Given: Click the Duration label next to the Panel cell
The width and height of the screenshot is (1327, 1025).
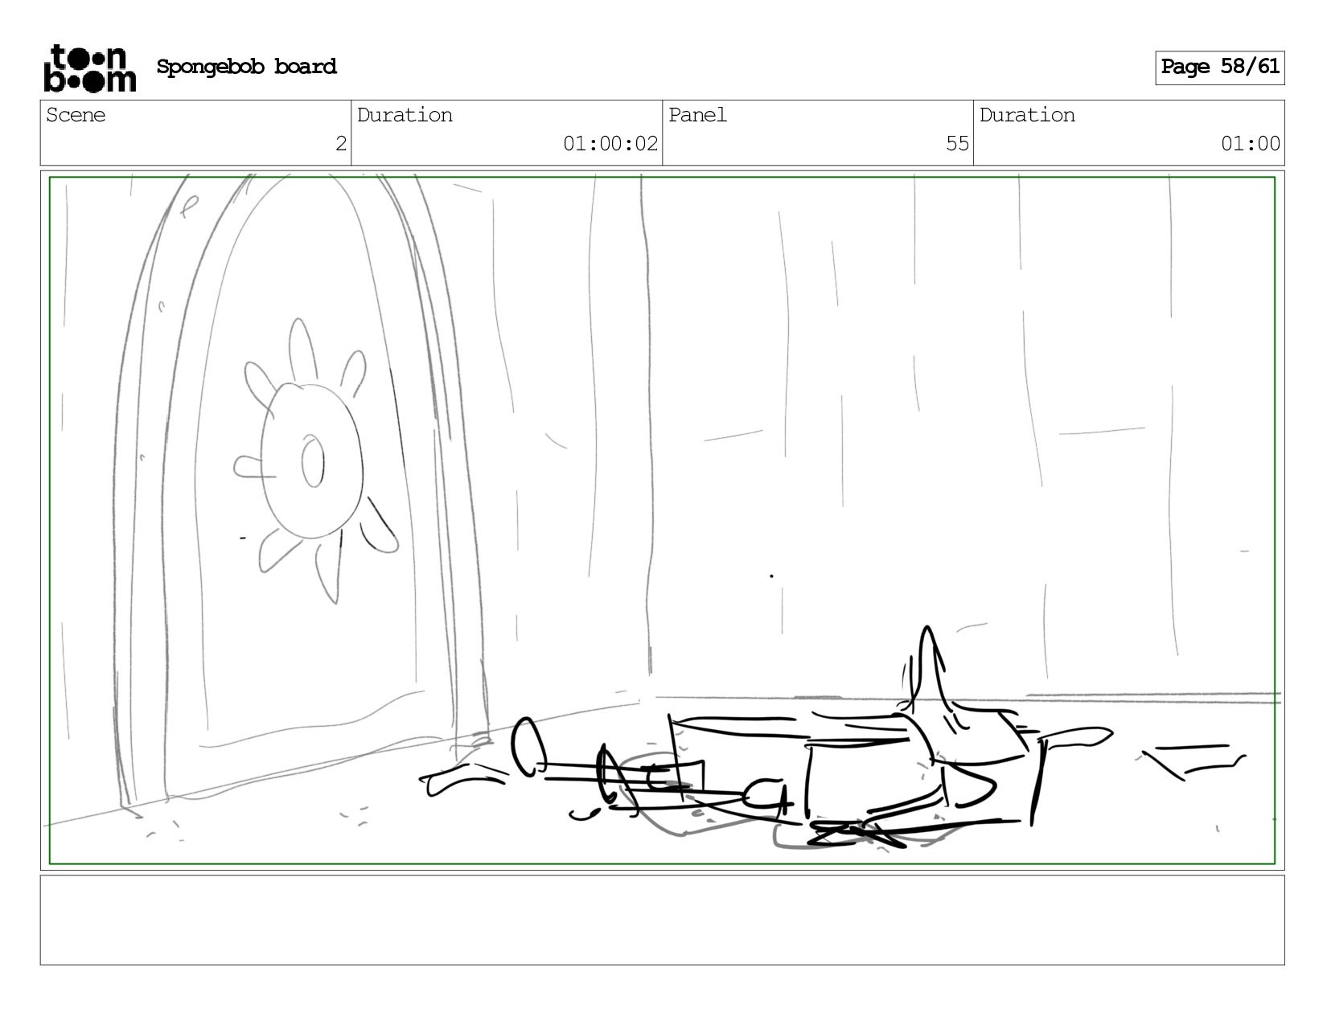Looking at the screenshot, I should click(1027, 115).
